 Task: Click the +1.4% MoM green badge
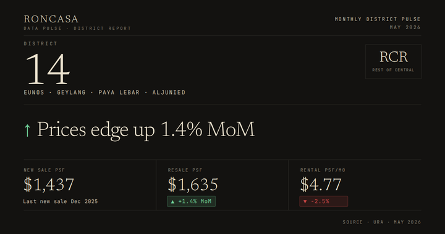pyautogui.click(x=191, y=201)
